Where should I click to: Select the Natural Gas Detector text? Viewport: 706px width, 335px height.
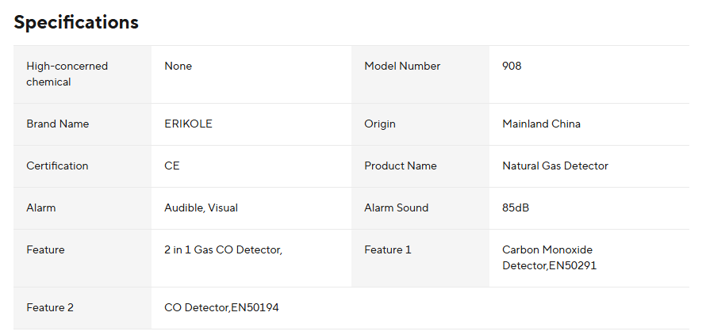555,166
